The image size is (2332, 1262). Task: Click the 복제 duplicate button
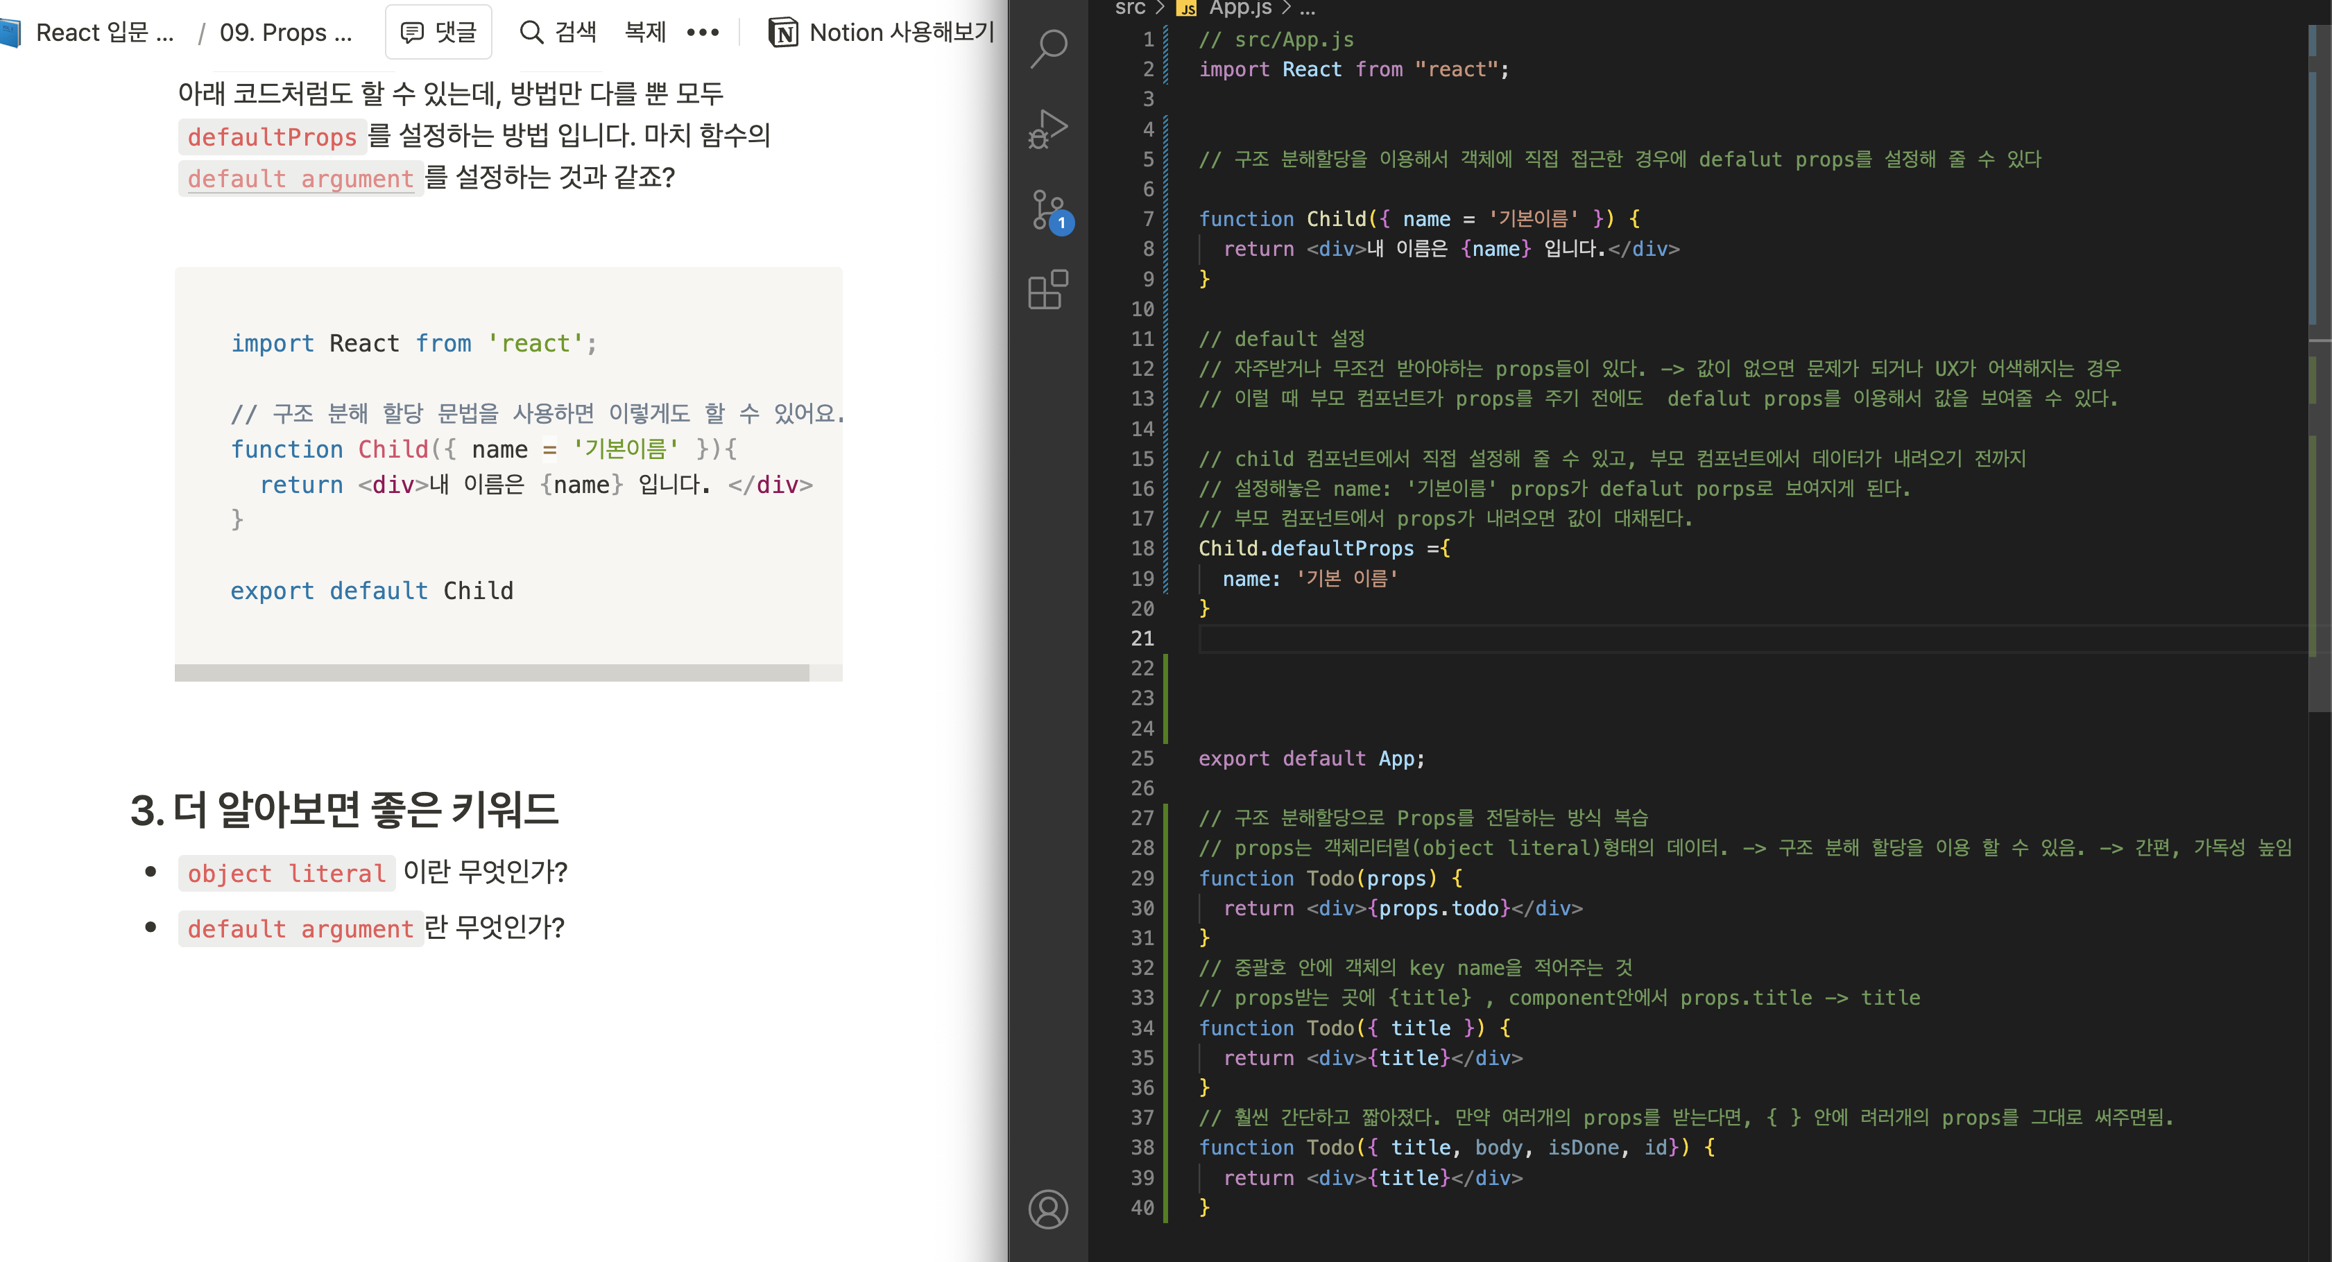(x=644, y=33)
